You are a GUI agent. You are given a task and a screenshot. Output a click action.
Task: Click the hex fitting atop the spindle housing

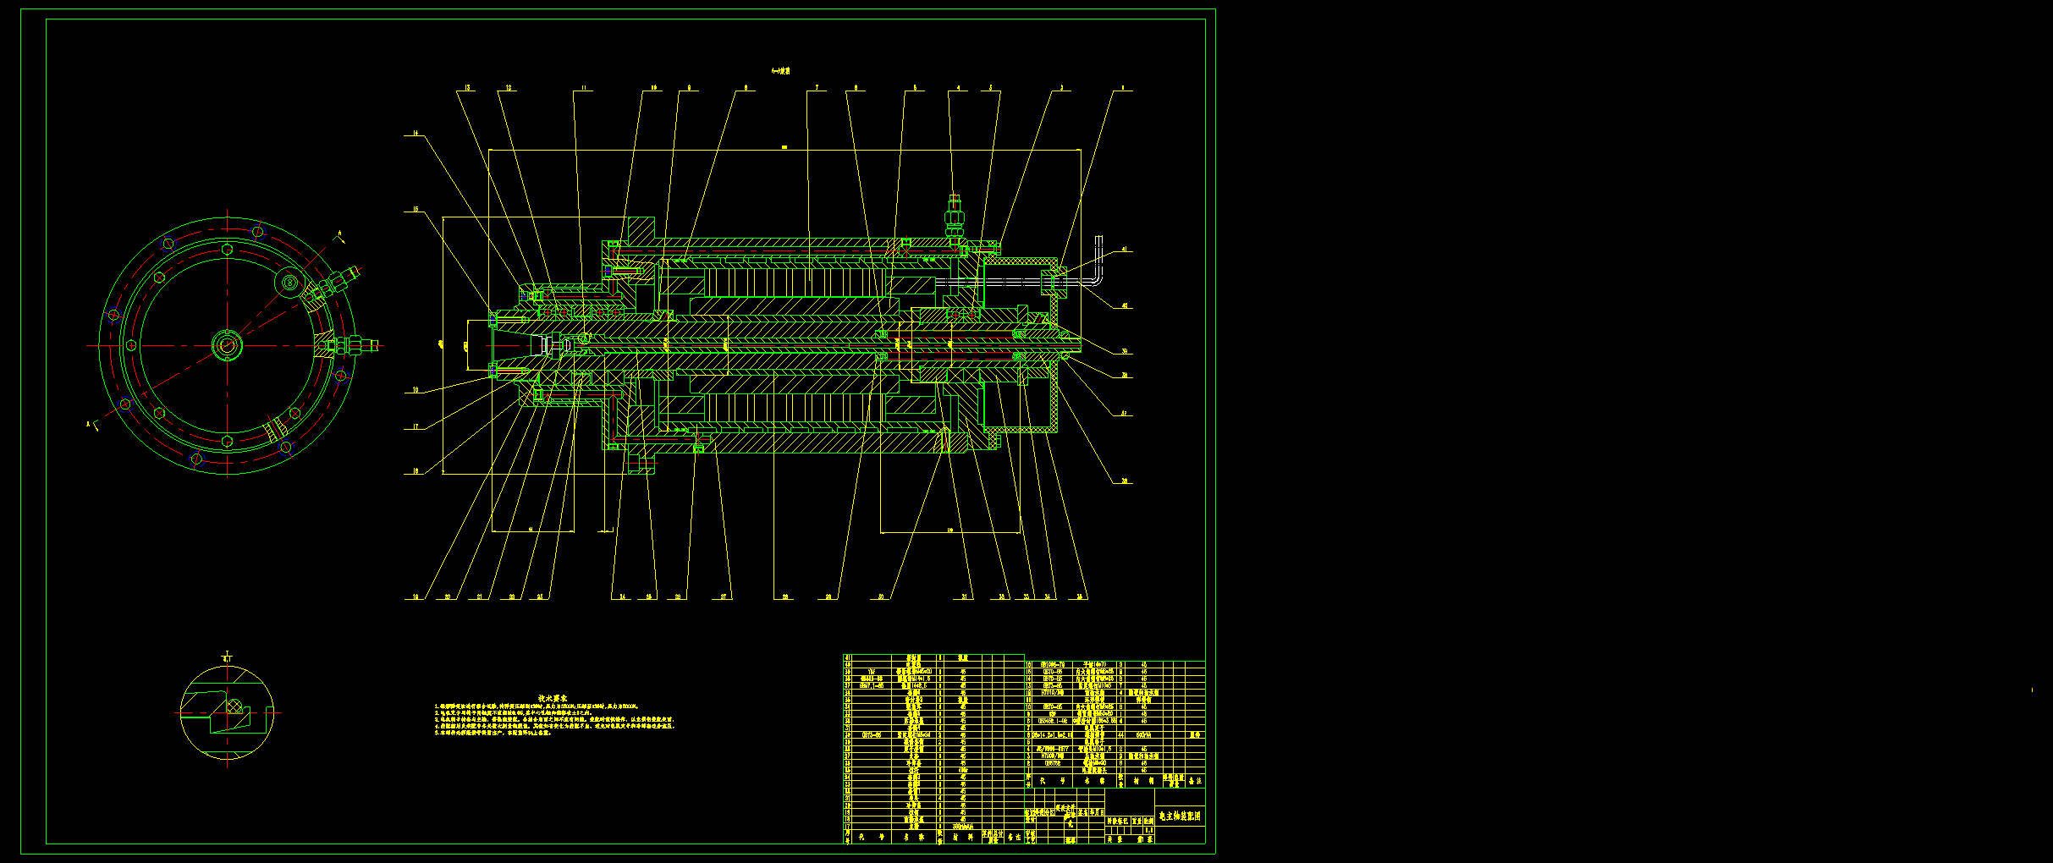[x=954, y=217]
